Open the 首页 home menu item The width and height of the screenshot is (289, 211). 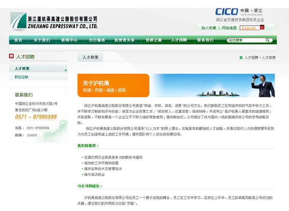tap(18, 40)
